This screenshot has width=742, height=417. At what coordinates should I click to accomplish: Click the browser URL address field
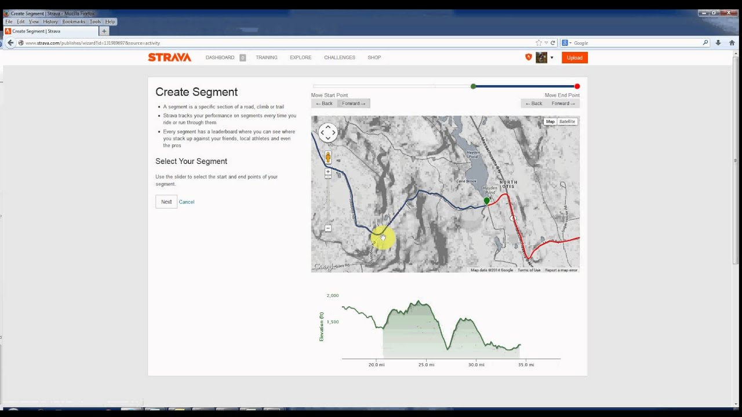[x=278, y=43]
